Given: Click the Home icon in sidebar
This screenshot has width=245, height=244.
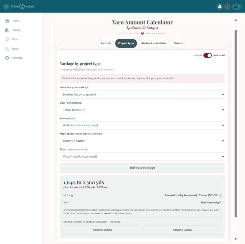Looking at the screenshot, I should [7, 21].
